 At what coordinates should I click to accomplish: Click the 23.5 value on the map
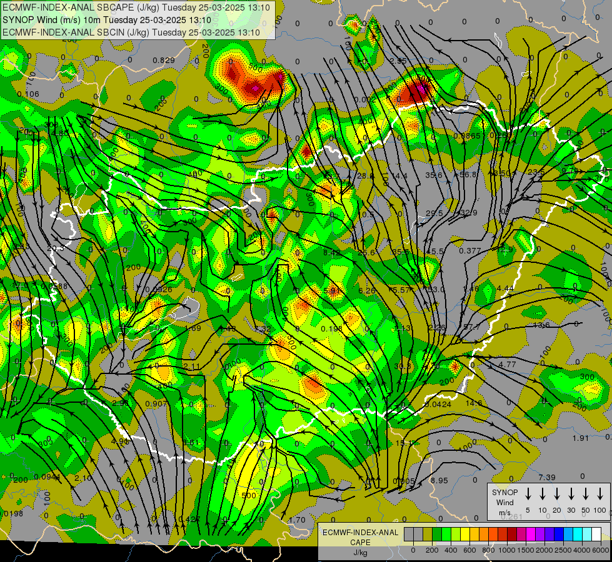pyautogui.click(x=536, y=172)
